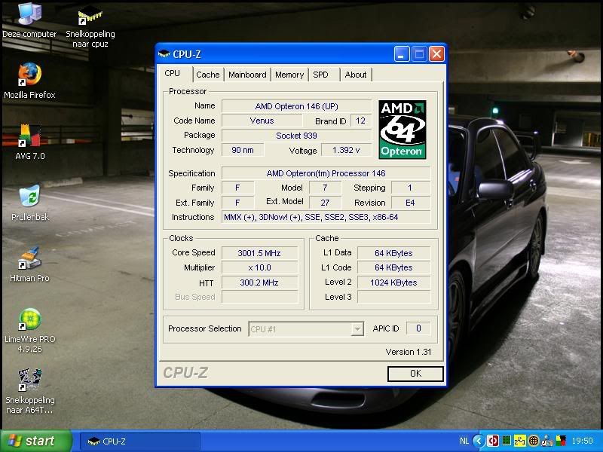
Task: Click the Multiplier value x 10.0
Action: coord(259,267)
